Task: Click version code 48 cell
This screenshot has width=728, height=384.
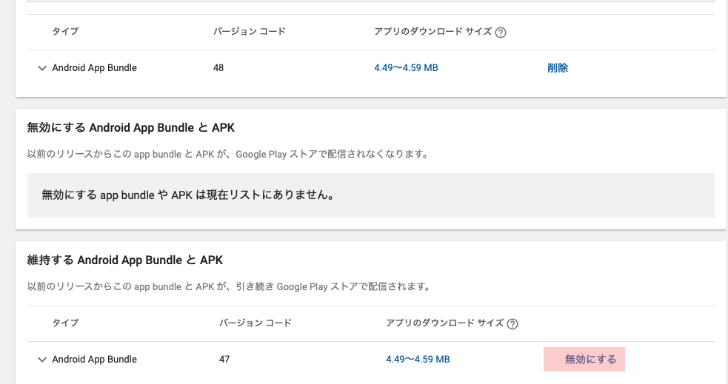Action: point(218,68)
